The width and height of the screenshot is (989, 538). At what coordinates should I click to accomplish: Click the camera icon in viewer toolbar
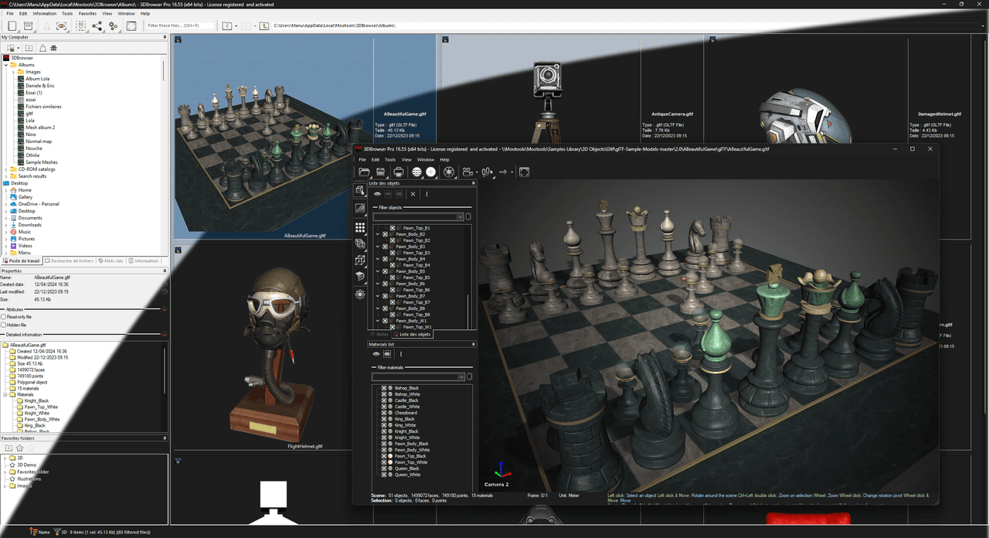point(466,172)
